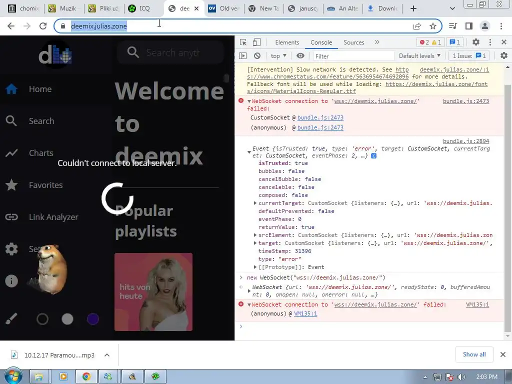Collapse the Event object details
The image size is (512, 384).
[249, 152]
